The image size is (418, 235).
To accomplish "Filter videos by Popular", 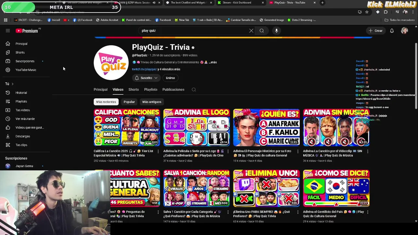I will click(x=129, y=102).
